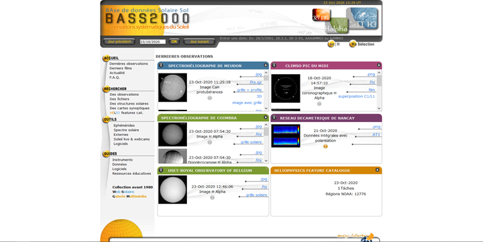Download Nancay .RT1 file

click(376, 135)
